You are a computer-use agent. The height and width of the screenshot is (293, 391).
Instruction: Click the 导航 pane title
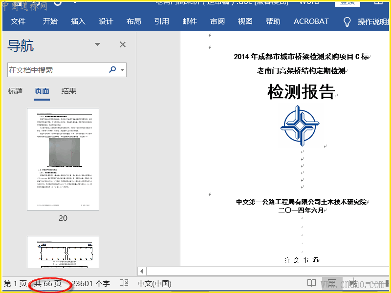21,45
